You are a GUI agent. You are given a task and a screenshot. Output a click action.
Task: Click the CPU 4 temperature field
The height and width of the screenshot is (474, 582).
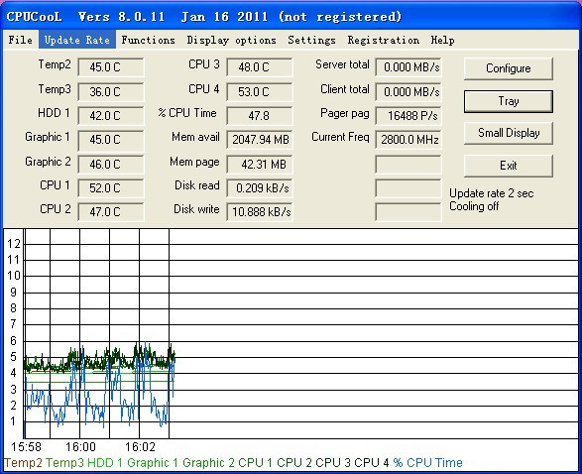click(x=259, y=91)
